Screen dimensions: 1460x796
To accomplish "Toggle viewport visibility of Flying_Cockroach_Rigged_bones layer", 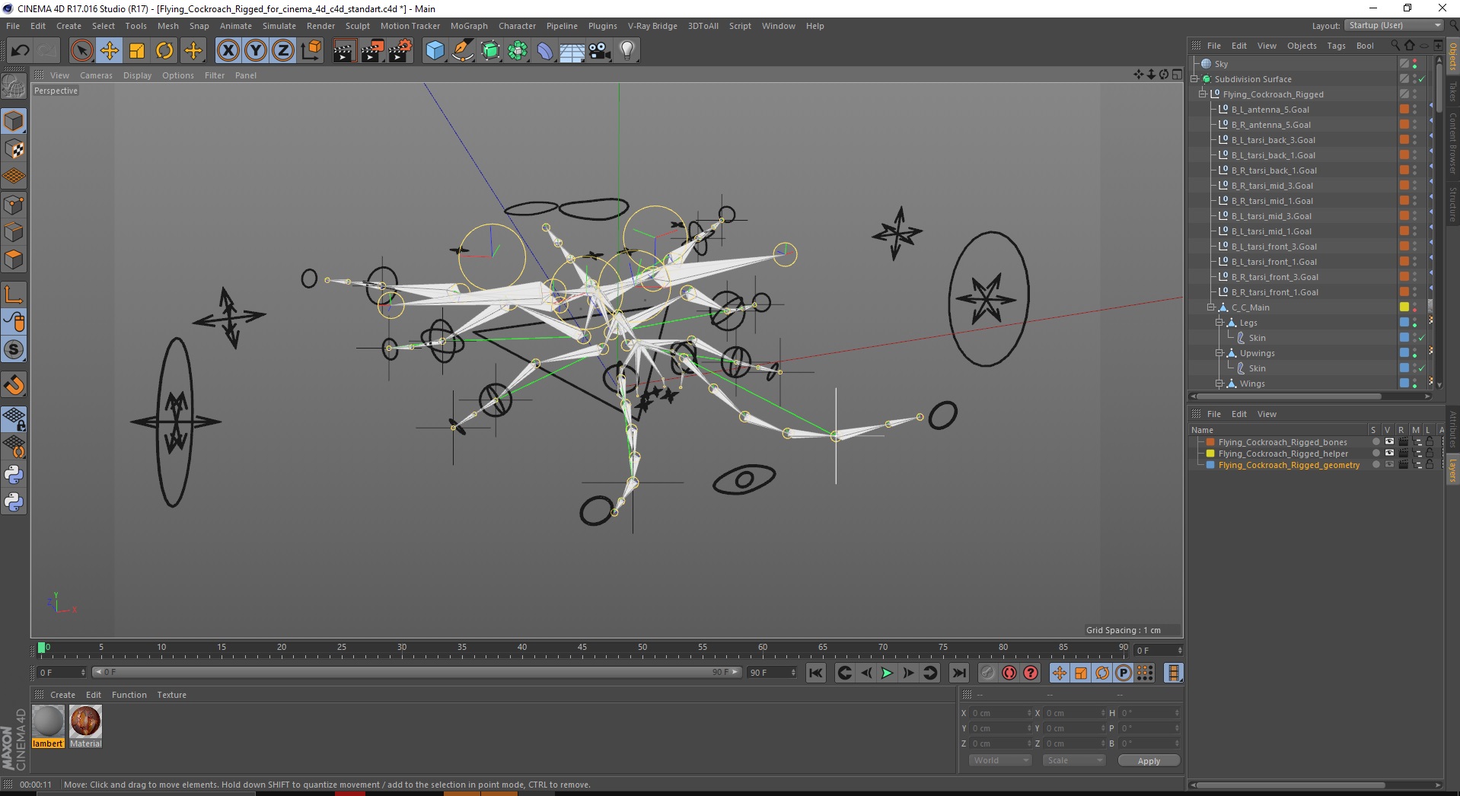I will pos(1389,442).
